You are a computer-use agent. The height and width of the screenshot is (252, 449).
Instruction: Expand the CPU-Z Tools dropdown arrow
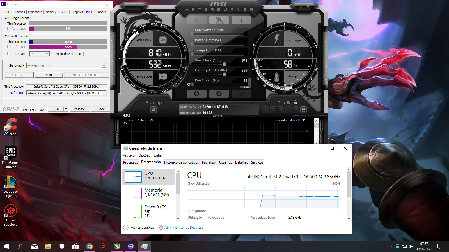pyautogui.click(x=66, y=109)
